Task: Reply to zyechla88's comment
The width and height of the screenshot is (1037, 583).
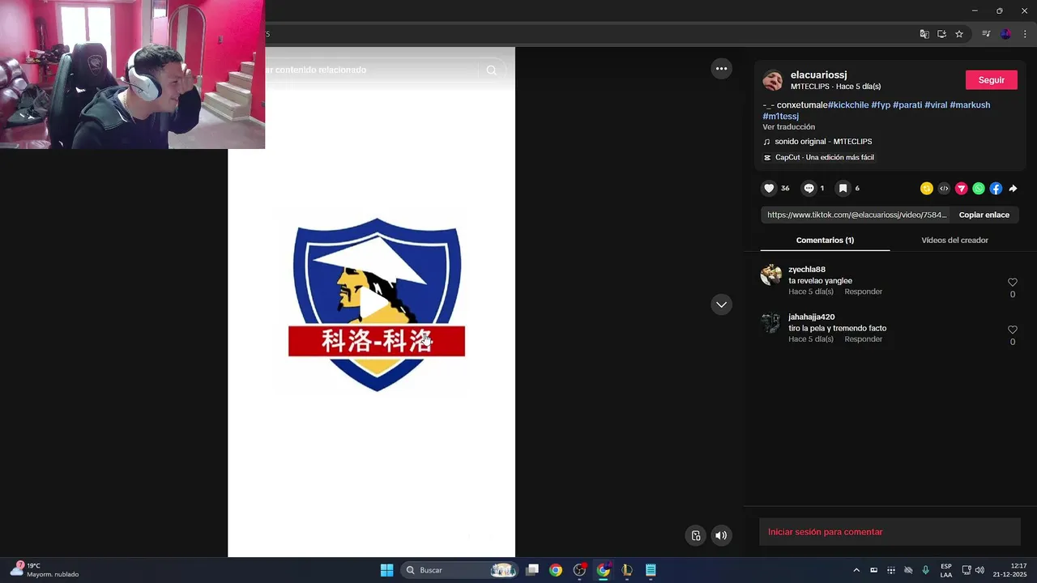Action: click(863, 291)
